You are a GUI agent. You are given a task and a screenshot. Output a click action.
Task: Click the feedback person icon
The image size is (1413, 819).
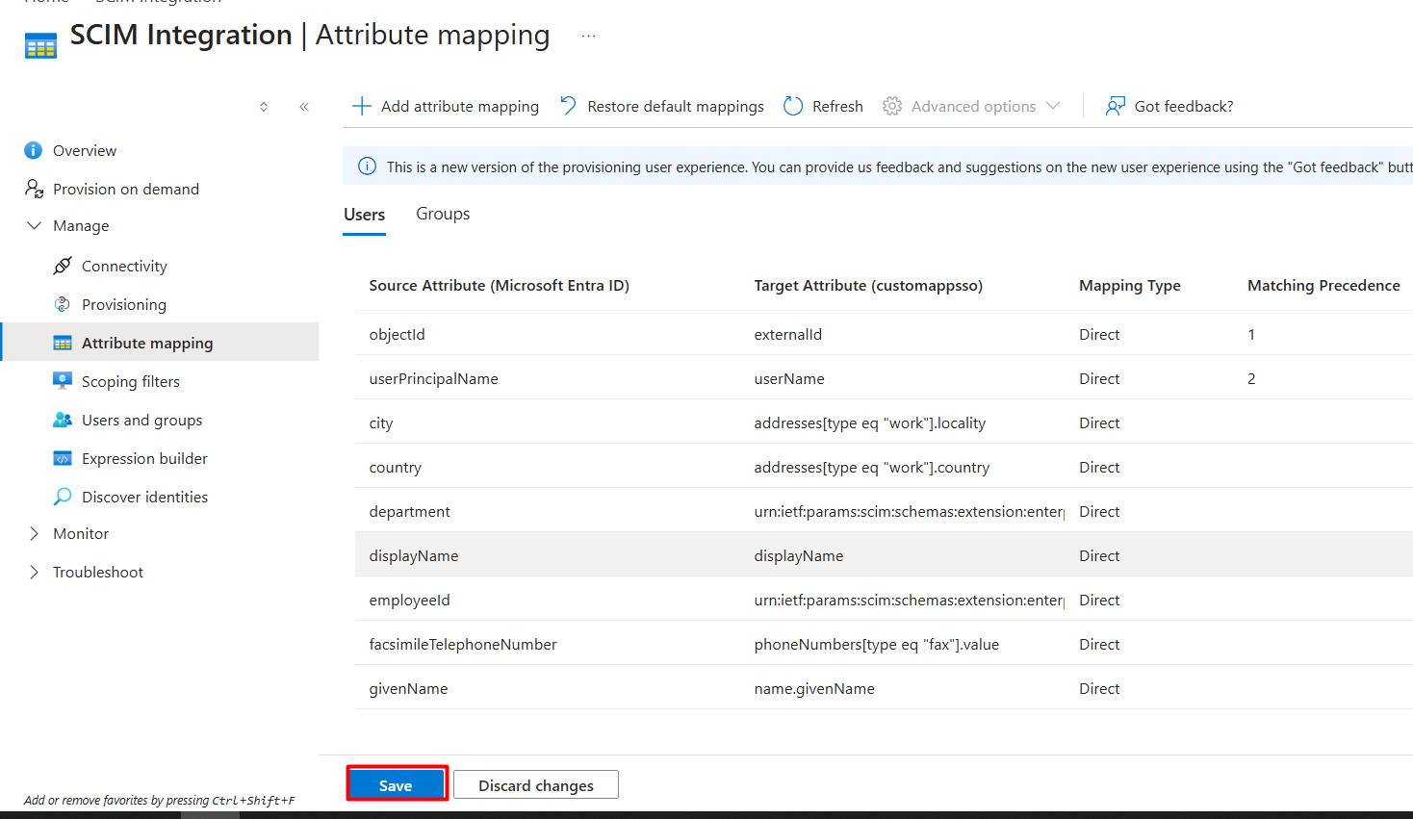tap(1115, 106)
